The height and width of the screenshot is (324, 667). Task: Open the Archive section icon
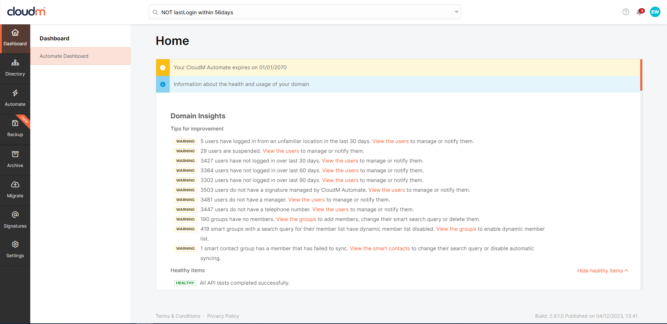pos(15,154)
